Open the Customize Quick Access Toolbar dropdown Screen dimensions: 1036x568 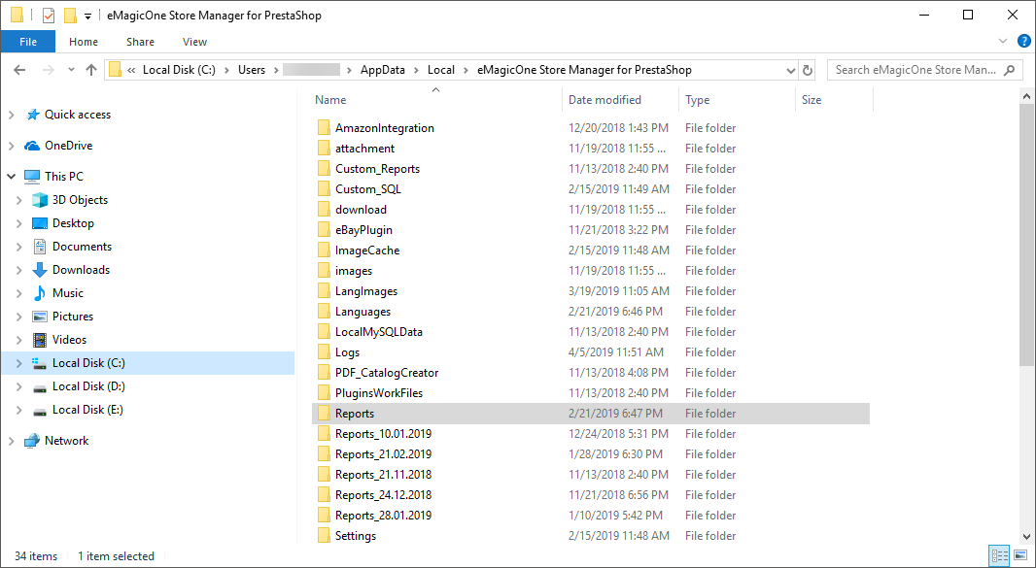tap(87, 16)
